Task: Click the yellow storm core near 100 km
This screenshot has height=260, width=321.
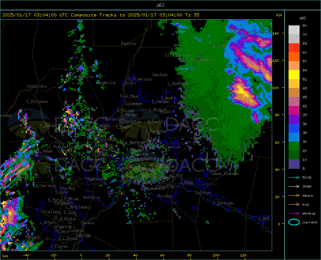Action: click(x=243, y=92)
